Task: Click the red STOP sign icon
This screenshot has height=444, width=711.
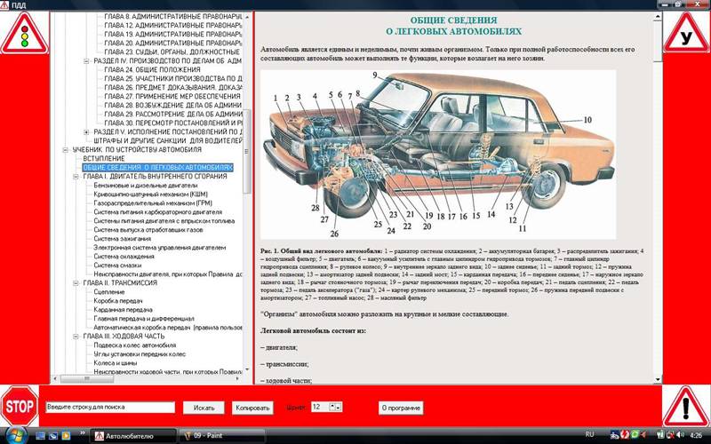Action: [20, 406]
